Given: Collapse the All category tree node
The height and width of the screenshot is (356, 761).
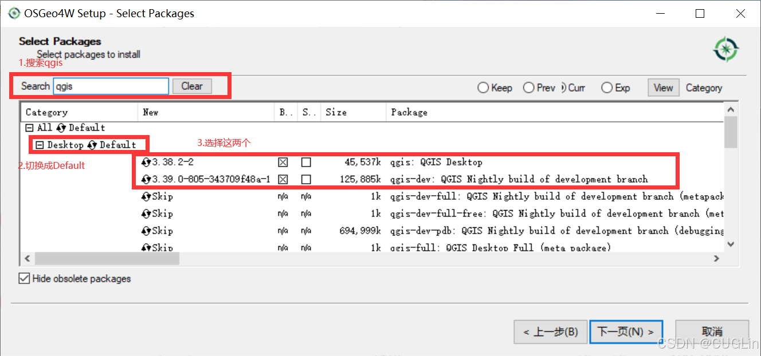Looking at the screenshot, I should pos(30,128).
